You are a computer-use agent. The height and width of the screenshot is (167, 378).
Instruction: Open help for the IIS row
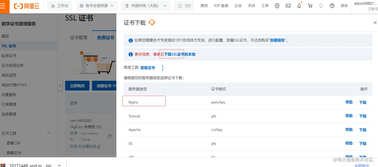pos(349,143)
